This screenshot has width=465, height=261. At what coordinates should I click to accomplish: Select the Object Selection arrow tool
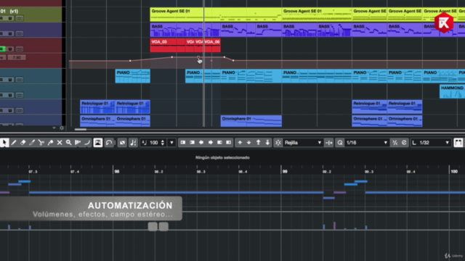4,143
